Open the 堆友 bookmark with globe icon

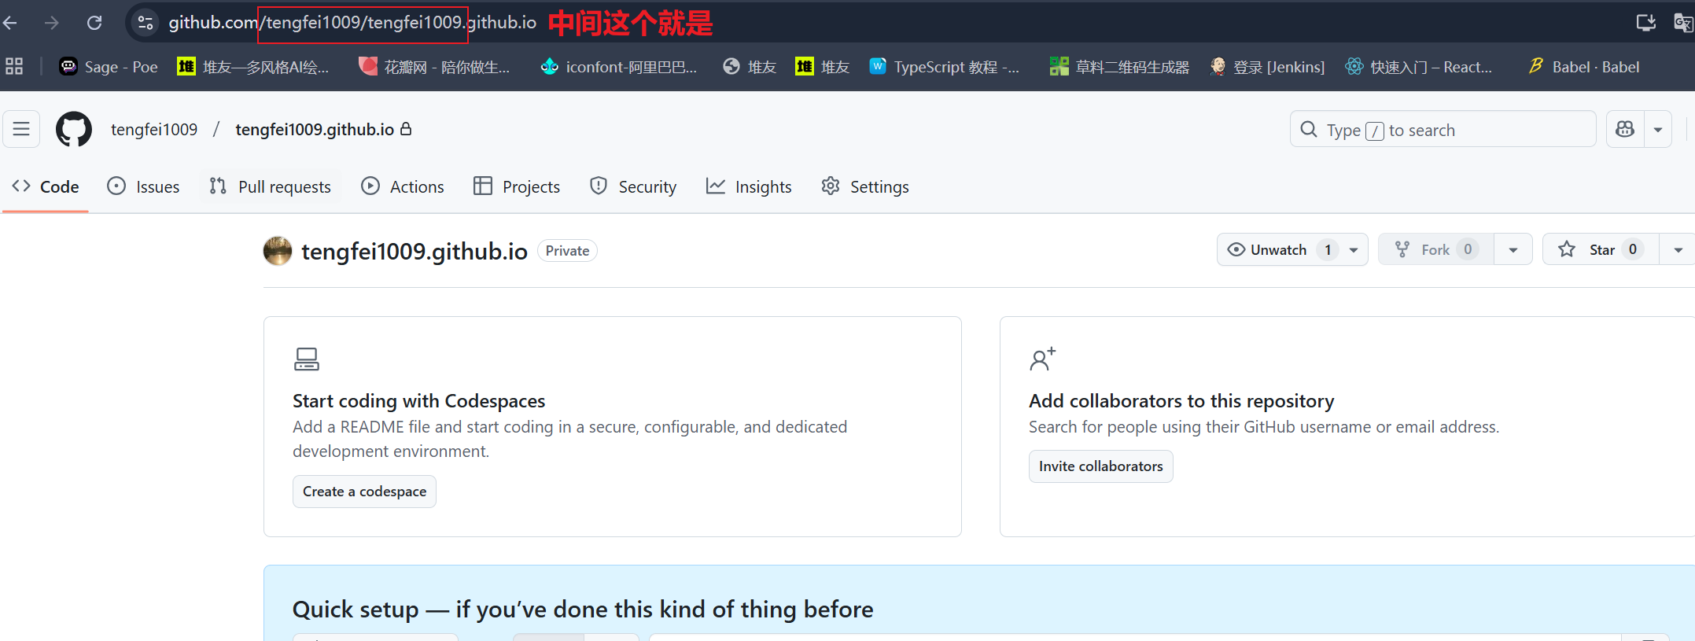[750, 67]
